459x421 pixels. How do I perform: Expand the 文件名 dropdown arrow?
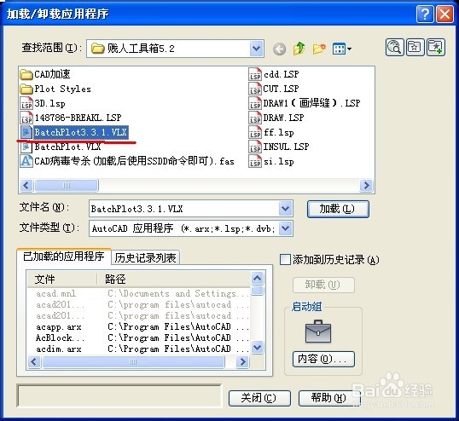(x=286, y=209)
